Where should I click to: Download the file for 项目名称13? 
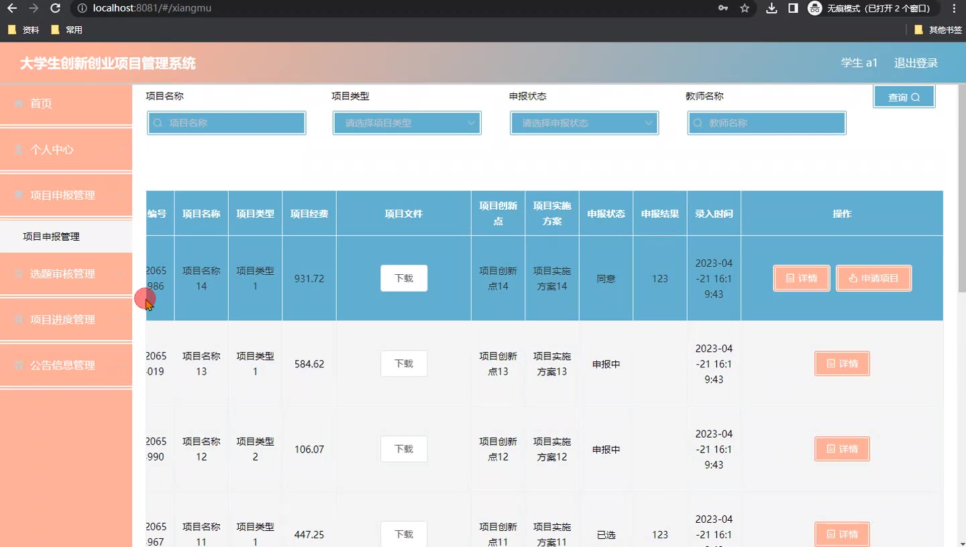pos(404,363)
